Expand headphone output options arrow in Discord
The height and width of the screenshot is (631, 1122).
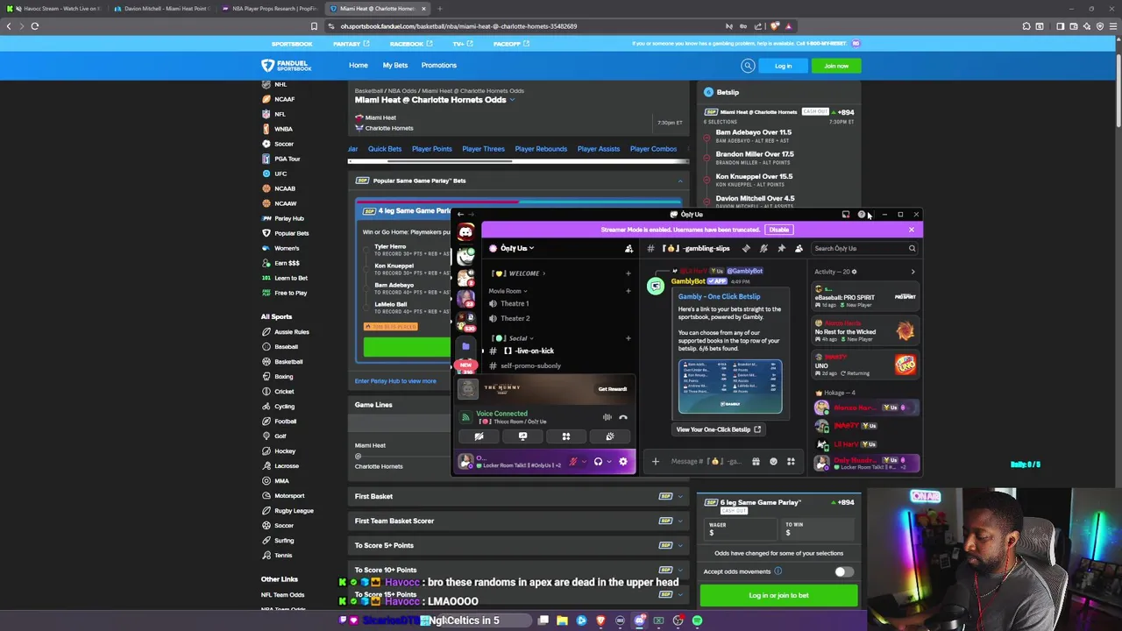(609, 461)
